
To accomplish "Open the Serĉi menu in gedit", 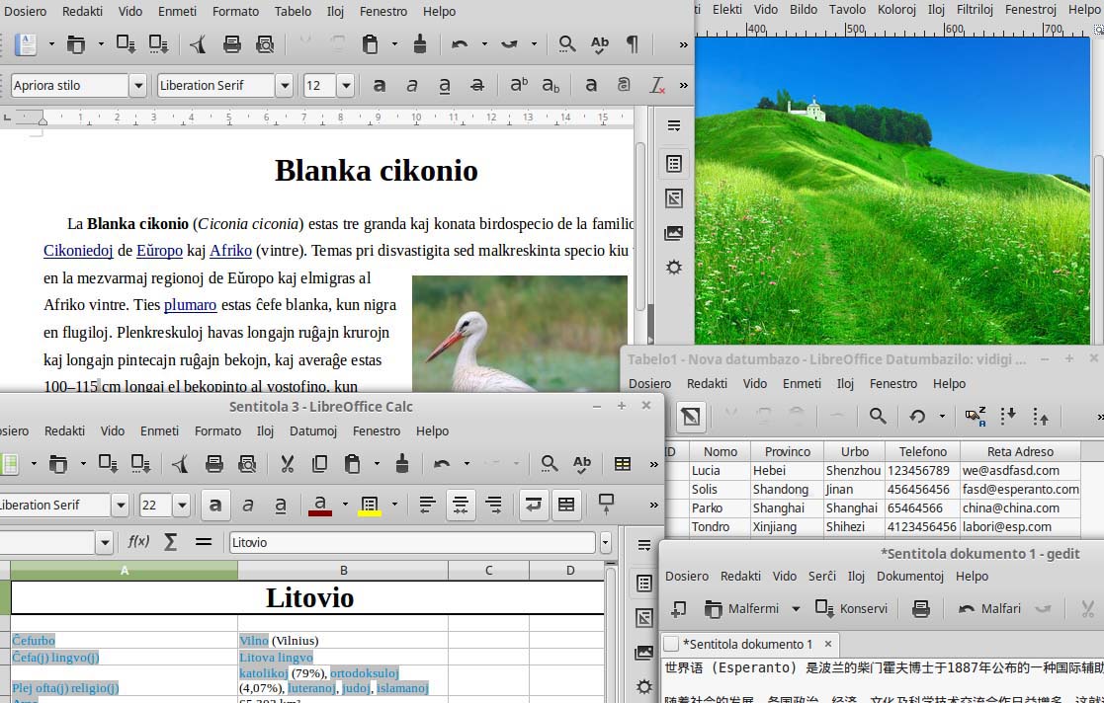I will click(821, 576).
